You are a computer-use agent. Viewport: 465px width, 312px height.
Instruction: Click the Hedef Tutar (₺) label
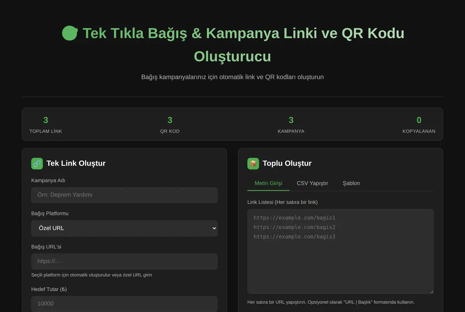click(x=49, y=289)
